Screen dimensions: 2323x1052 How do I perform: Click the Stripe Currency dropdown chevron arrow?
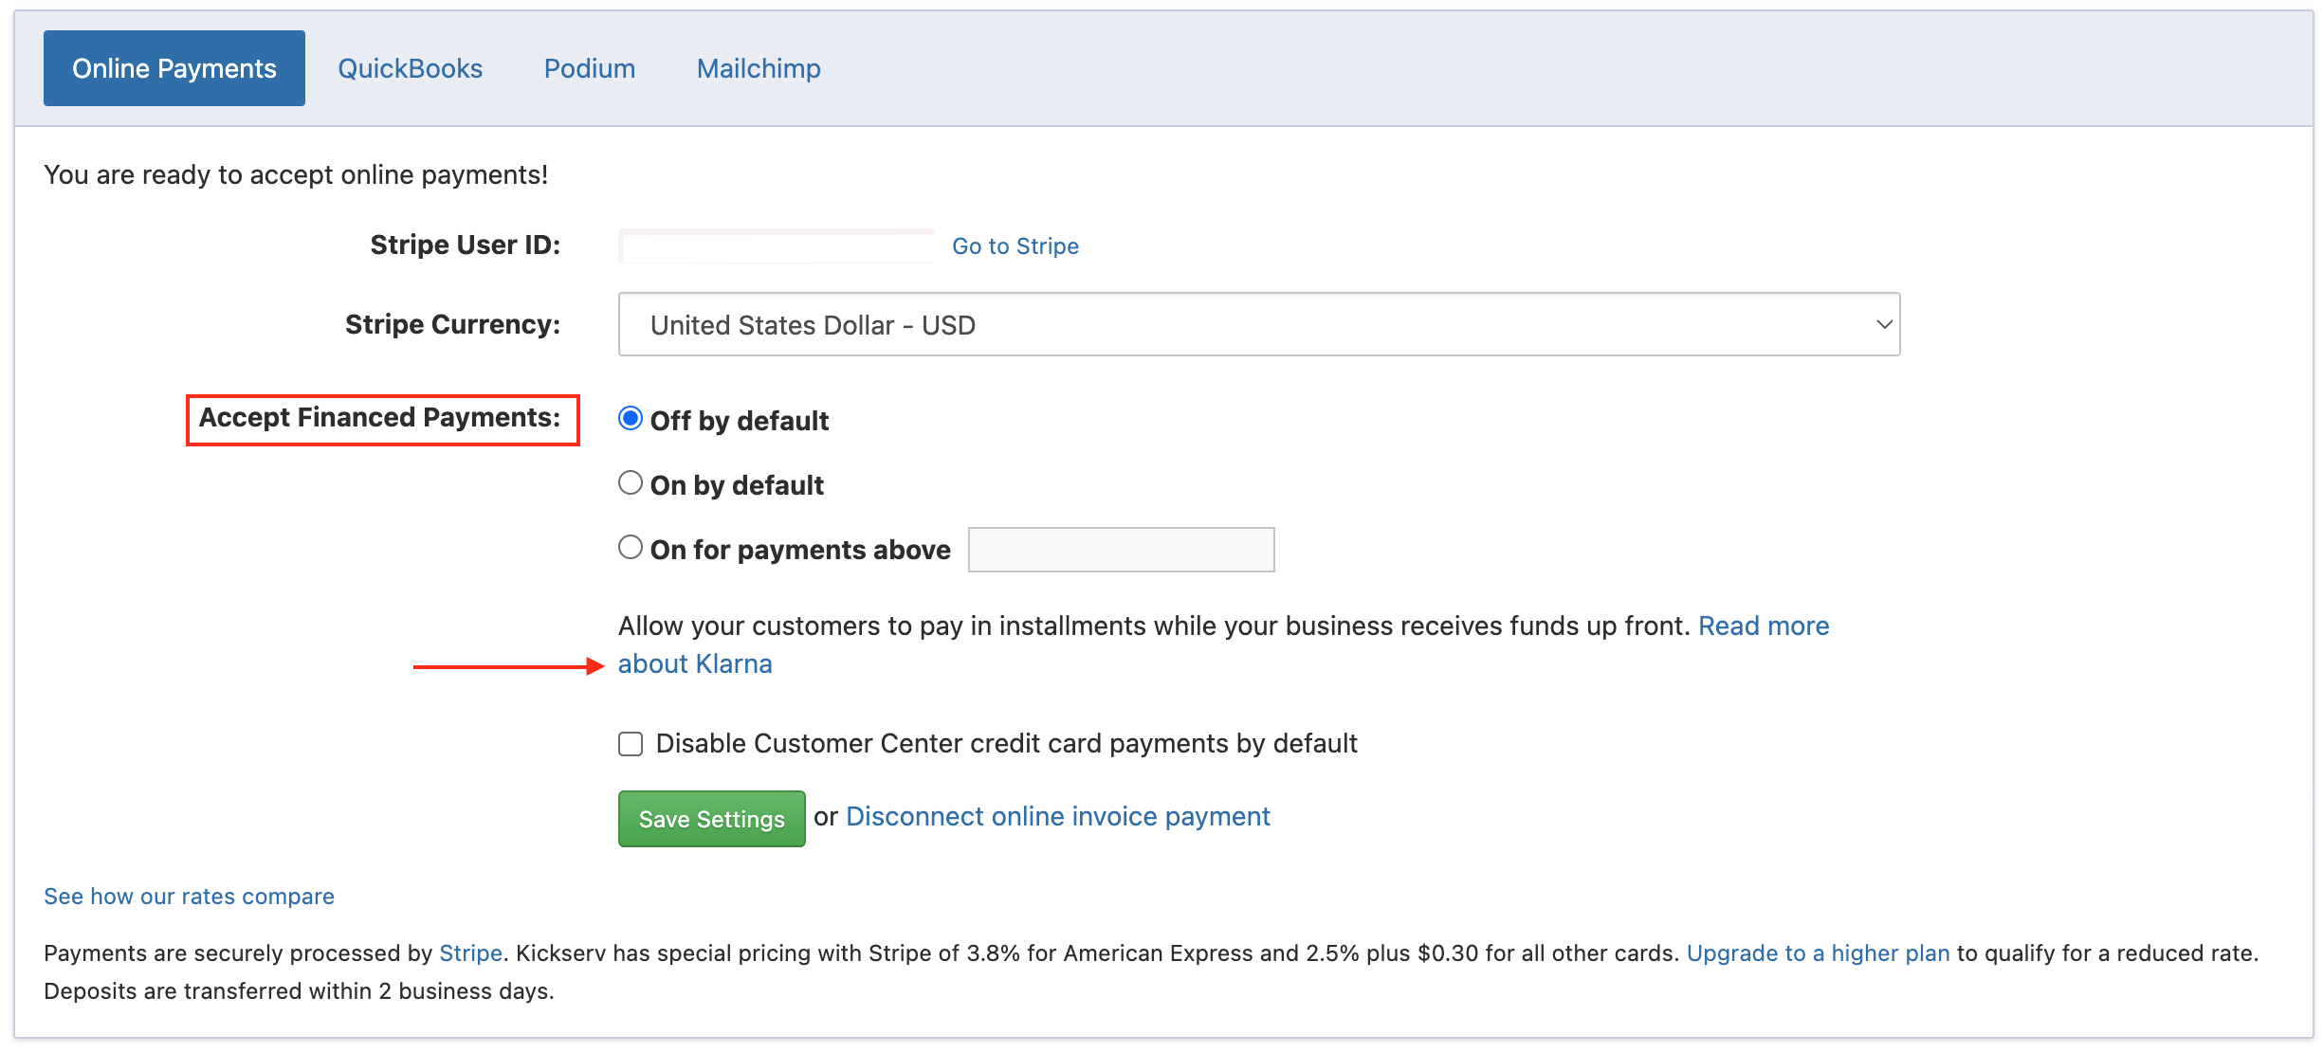1883,325
